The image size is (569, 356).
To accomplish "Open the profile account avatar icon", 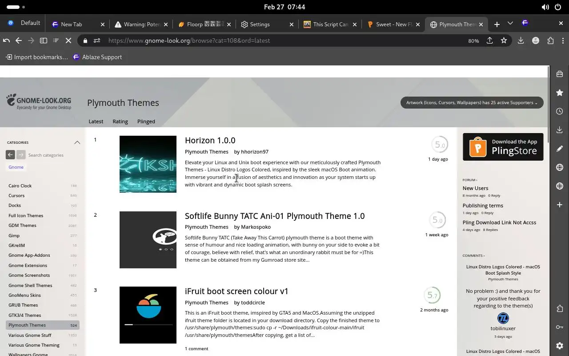I will (x=536, y=40).
